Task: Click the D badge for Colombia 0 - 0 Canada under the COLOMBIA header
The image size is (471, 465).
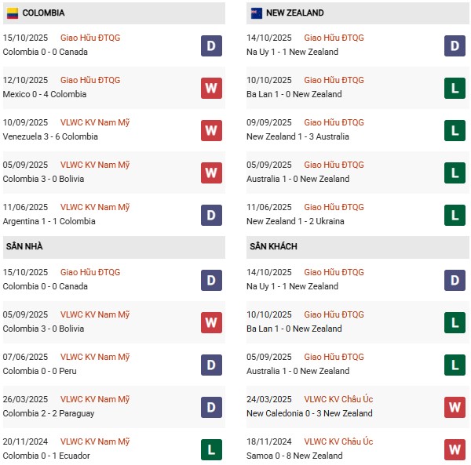Action: (211, 45)
